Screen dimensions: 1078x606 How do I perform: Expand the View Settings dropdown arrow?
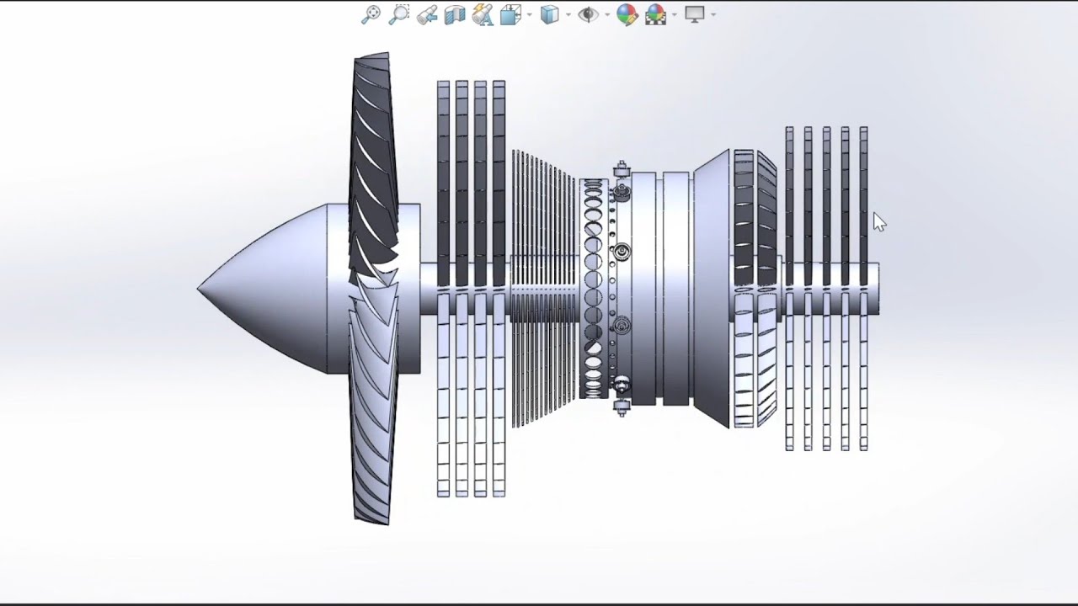pos(713,14)
